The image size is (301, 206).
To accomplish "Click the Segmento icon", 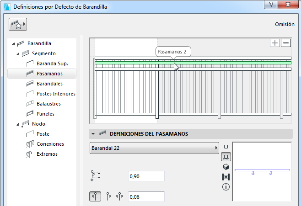I will tap(25, 53).
